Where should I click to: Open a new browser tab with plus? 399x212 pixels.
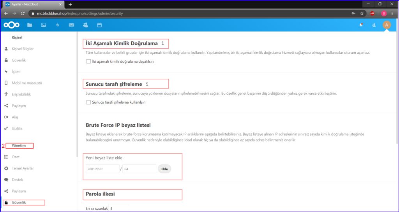[x=70, y=4]
